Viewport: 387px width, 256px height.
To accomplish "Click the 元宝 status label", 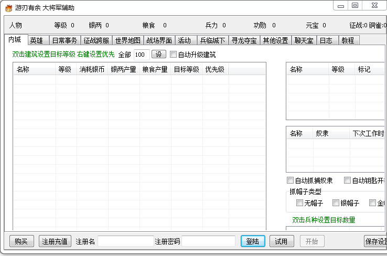I will coord(312,25).
